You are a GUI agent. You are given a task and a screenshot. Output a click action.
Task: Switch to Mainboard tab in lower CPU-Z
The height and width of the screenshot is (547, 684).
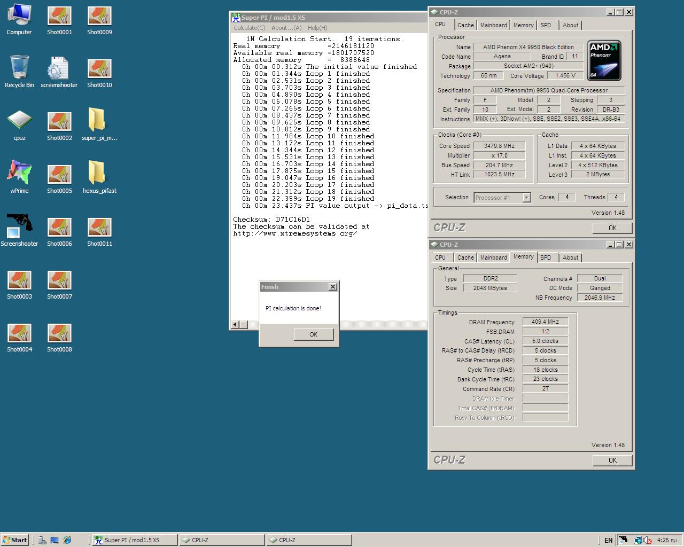(x=493, y=257)
